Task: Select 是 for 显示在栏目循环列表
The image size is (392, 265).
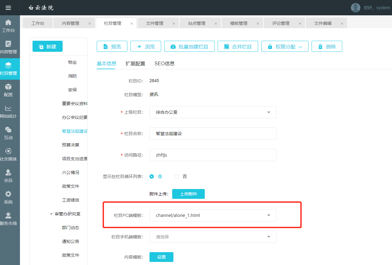Action: [x=152, y=176]
